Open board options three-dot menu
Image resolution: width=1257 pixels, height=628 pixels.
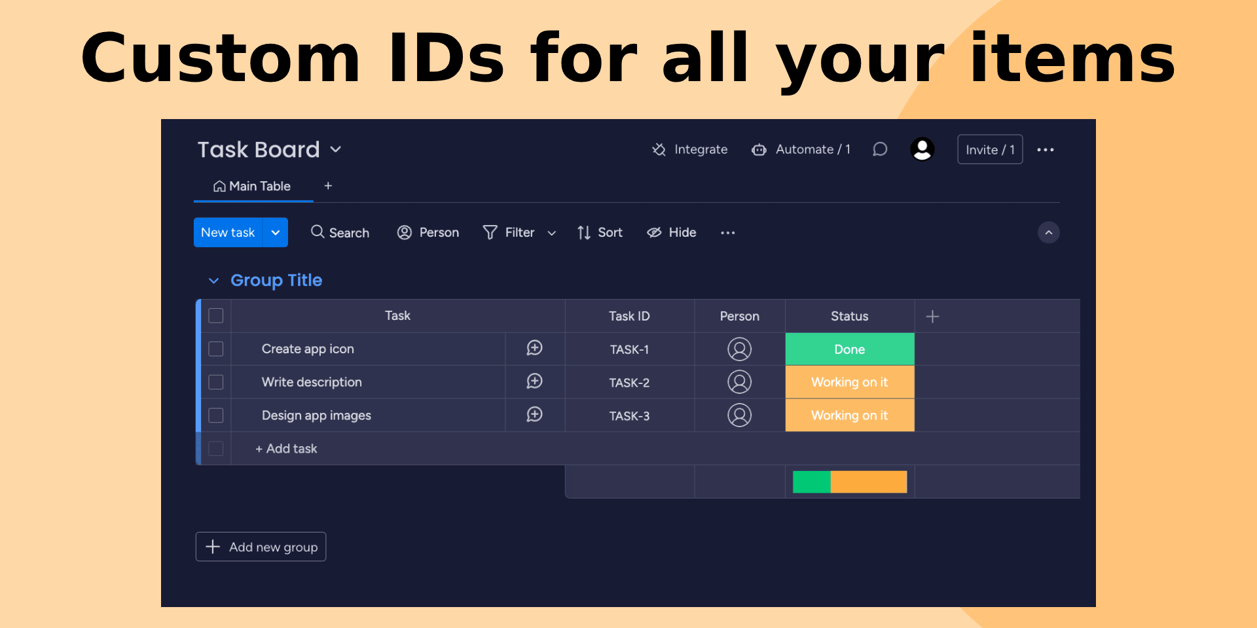[1046, 150]
